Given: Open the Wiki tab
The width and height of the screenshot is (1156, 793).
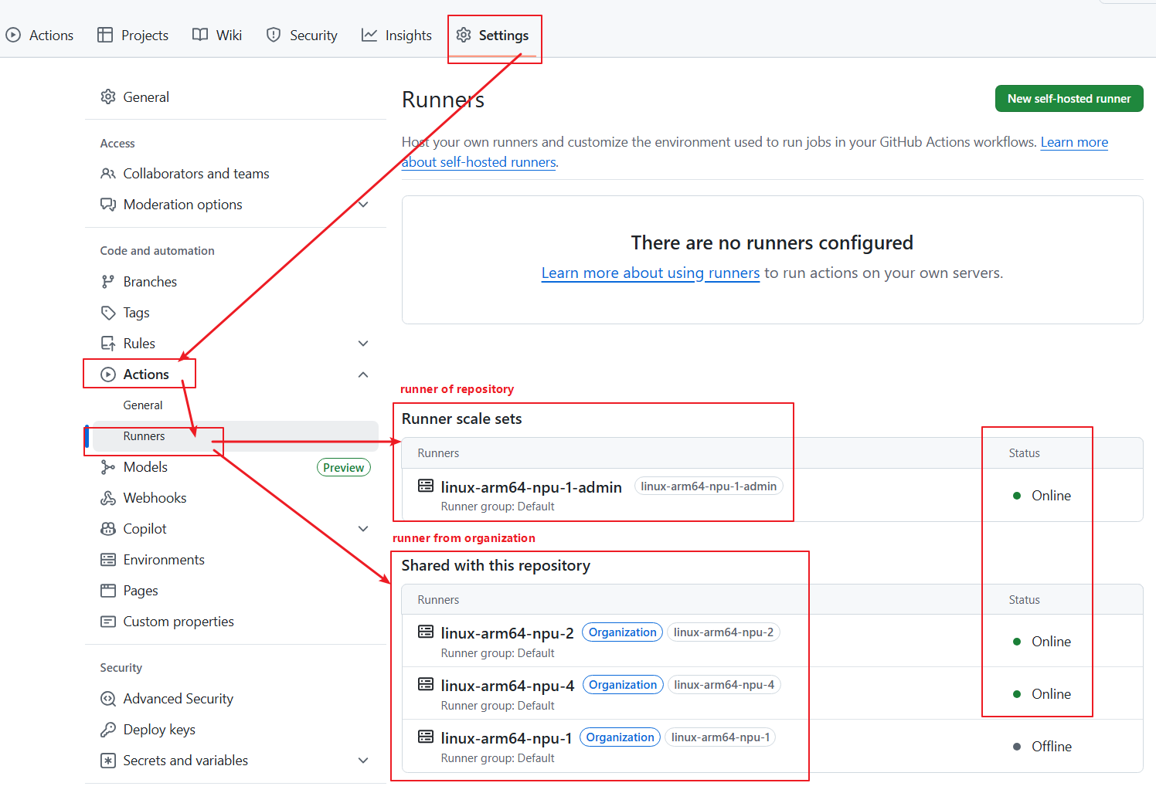Looking at the screenshot, I should click(217, 36).
